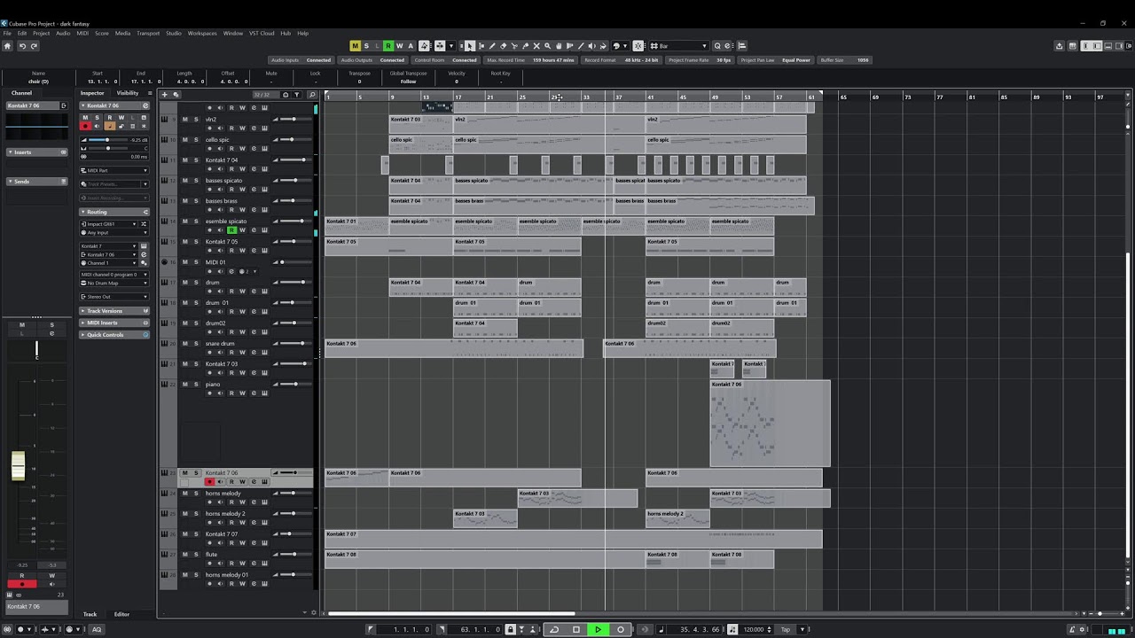Open the VST Cloud menu
Image resolution: width=1135 pixels, height=638 pixels.
point(262,33)
